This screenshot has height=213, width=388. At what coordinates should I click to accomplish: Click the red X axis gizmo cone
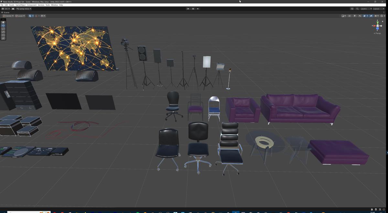pyautogui.click(x=374, y=26)
